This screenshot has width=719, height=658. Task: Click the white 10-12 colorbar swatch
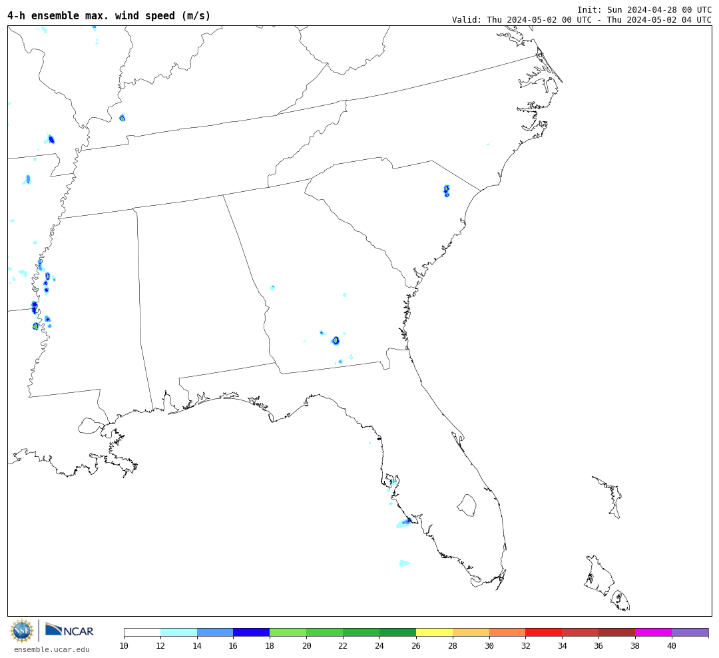coord(142,632)
